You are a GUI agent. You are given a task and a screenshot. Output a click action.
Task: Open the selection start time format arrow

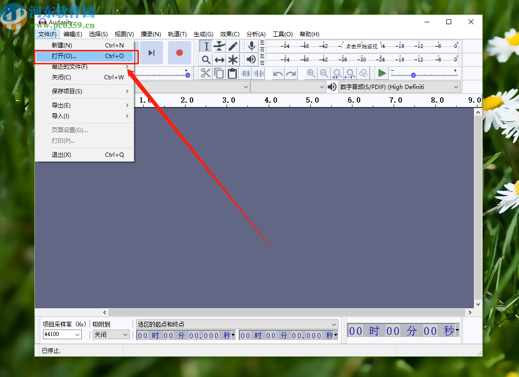(x=233, y=335)
